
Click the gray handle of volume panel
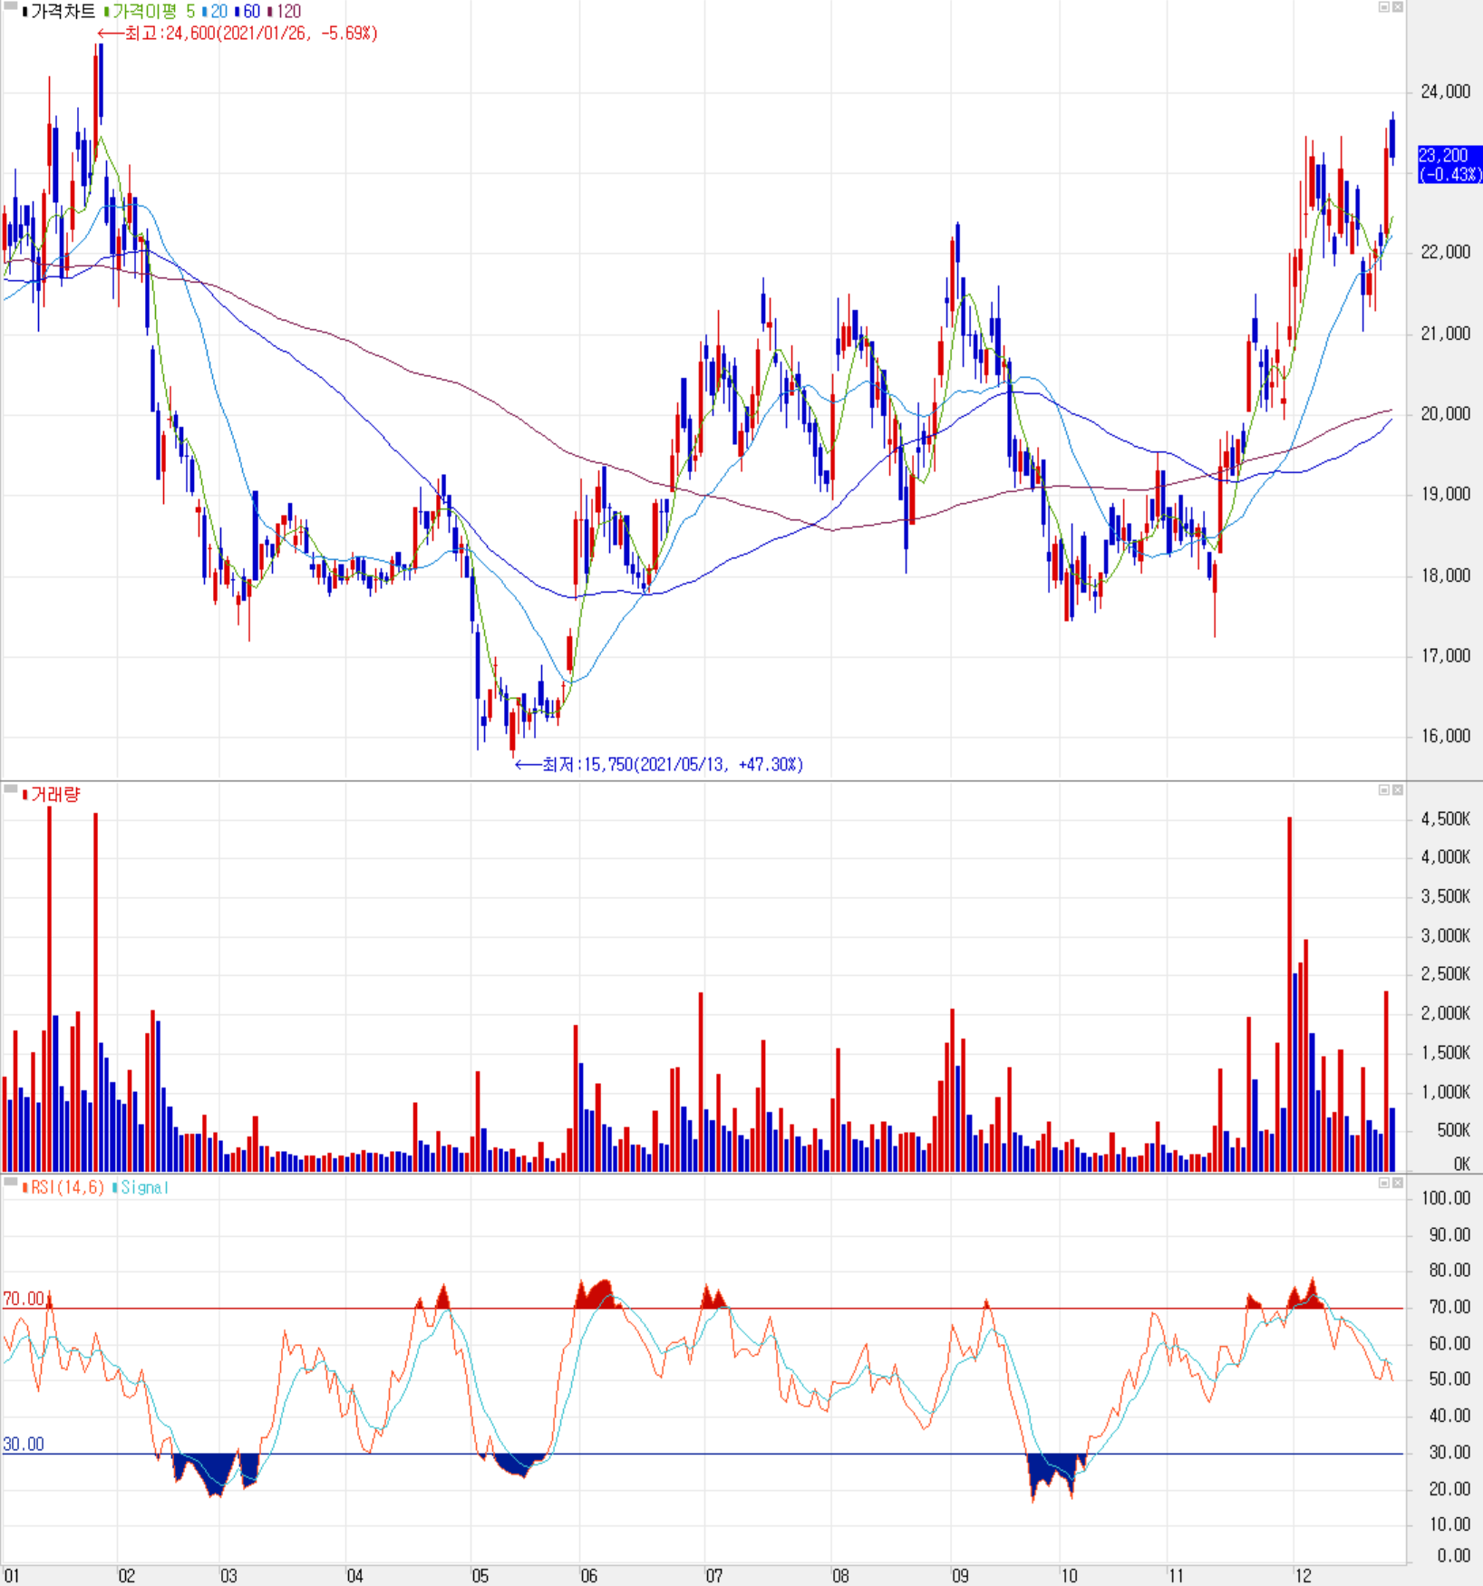click(x=10, y=788)
